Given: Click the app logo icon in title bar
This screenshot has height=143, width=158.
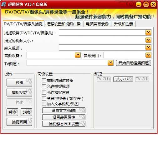Looking at the screenshot, I should (4, 4).
